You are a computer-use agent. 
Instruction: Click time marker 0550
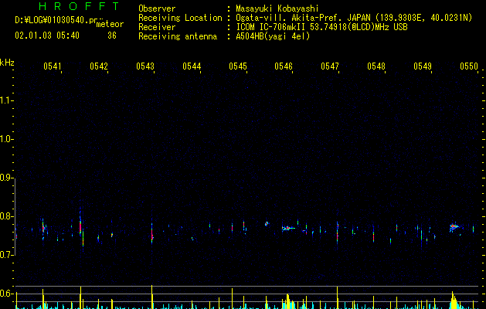(469, 66)
